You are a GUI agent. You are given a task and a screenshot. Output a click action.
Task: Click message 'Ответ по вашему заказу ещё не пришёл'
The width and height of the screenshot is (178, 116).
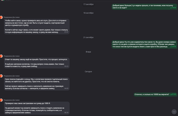[37, 63]
